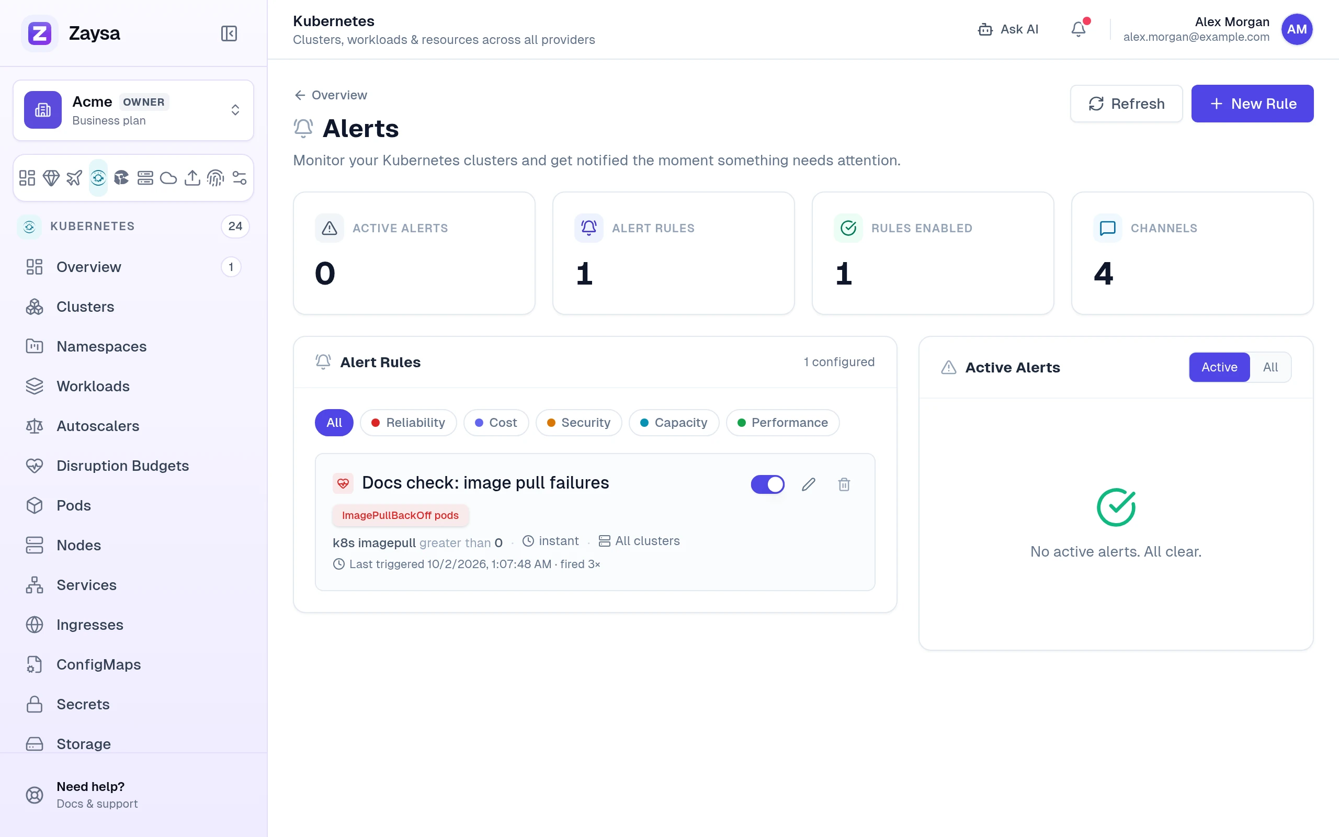Collapse the sidebar using the panel icon

click(229, 33)
